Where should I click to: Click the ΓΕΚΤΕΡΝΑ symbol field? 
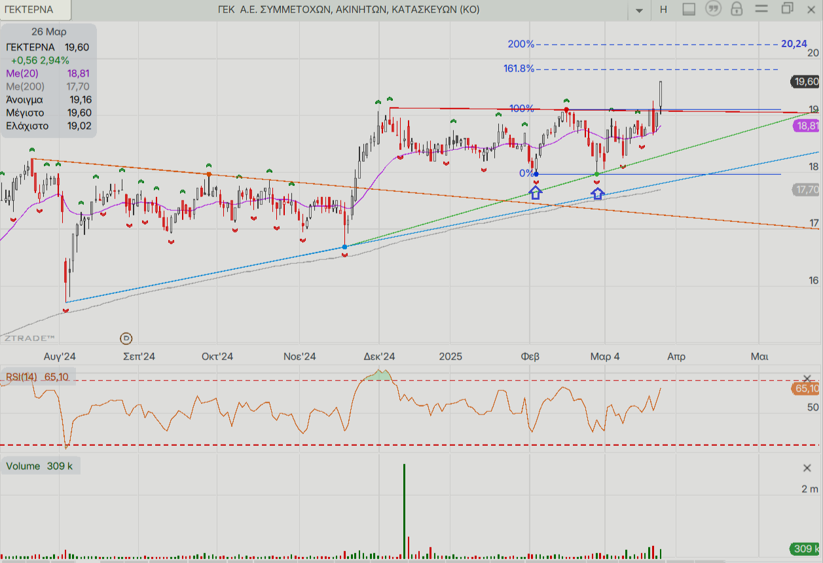(x=36, y=10)
